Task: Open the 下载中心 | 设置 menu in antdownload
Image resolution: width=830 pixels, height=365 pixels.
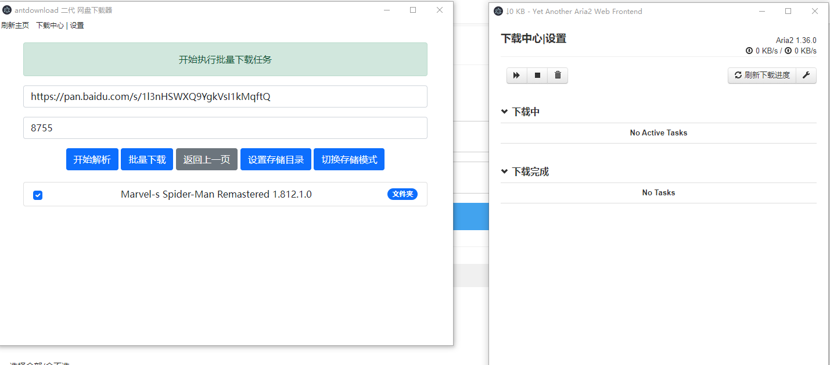Action: pos(60,26)
